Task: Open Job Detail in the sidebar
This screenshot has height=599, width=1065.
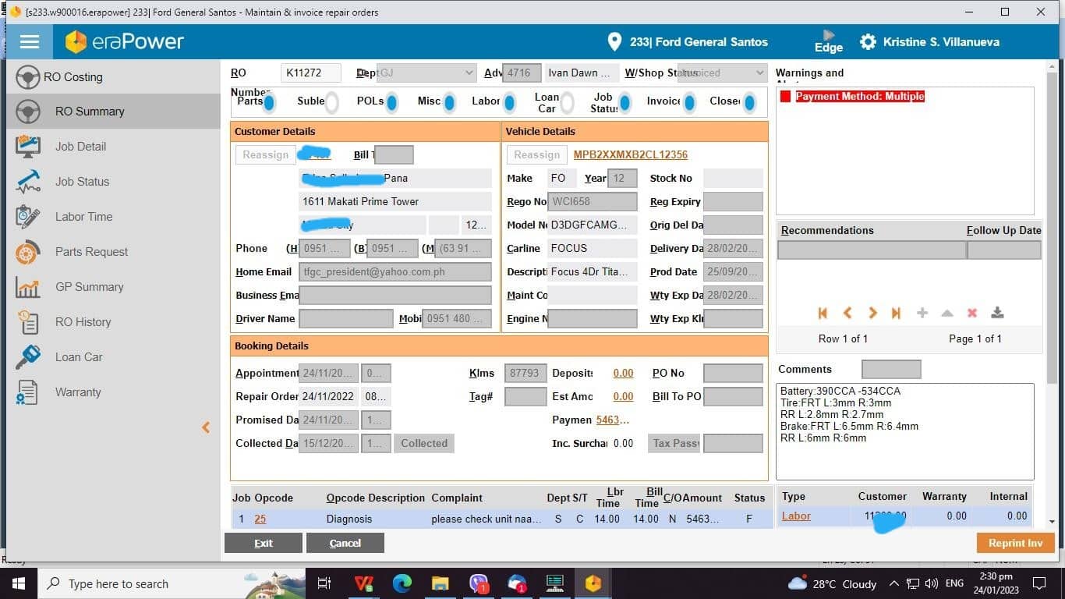Action: click(114, 147)
